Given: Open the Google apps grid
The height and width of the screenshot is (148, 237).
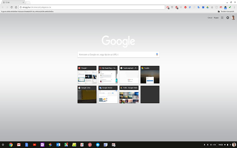Looking at the screenshot, I should (x=222, y=18).
